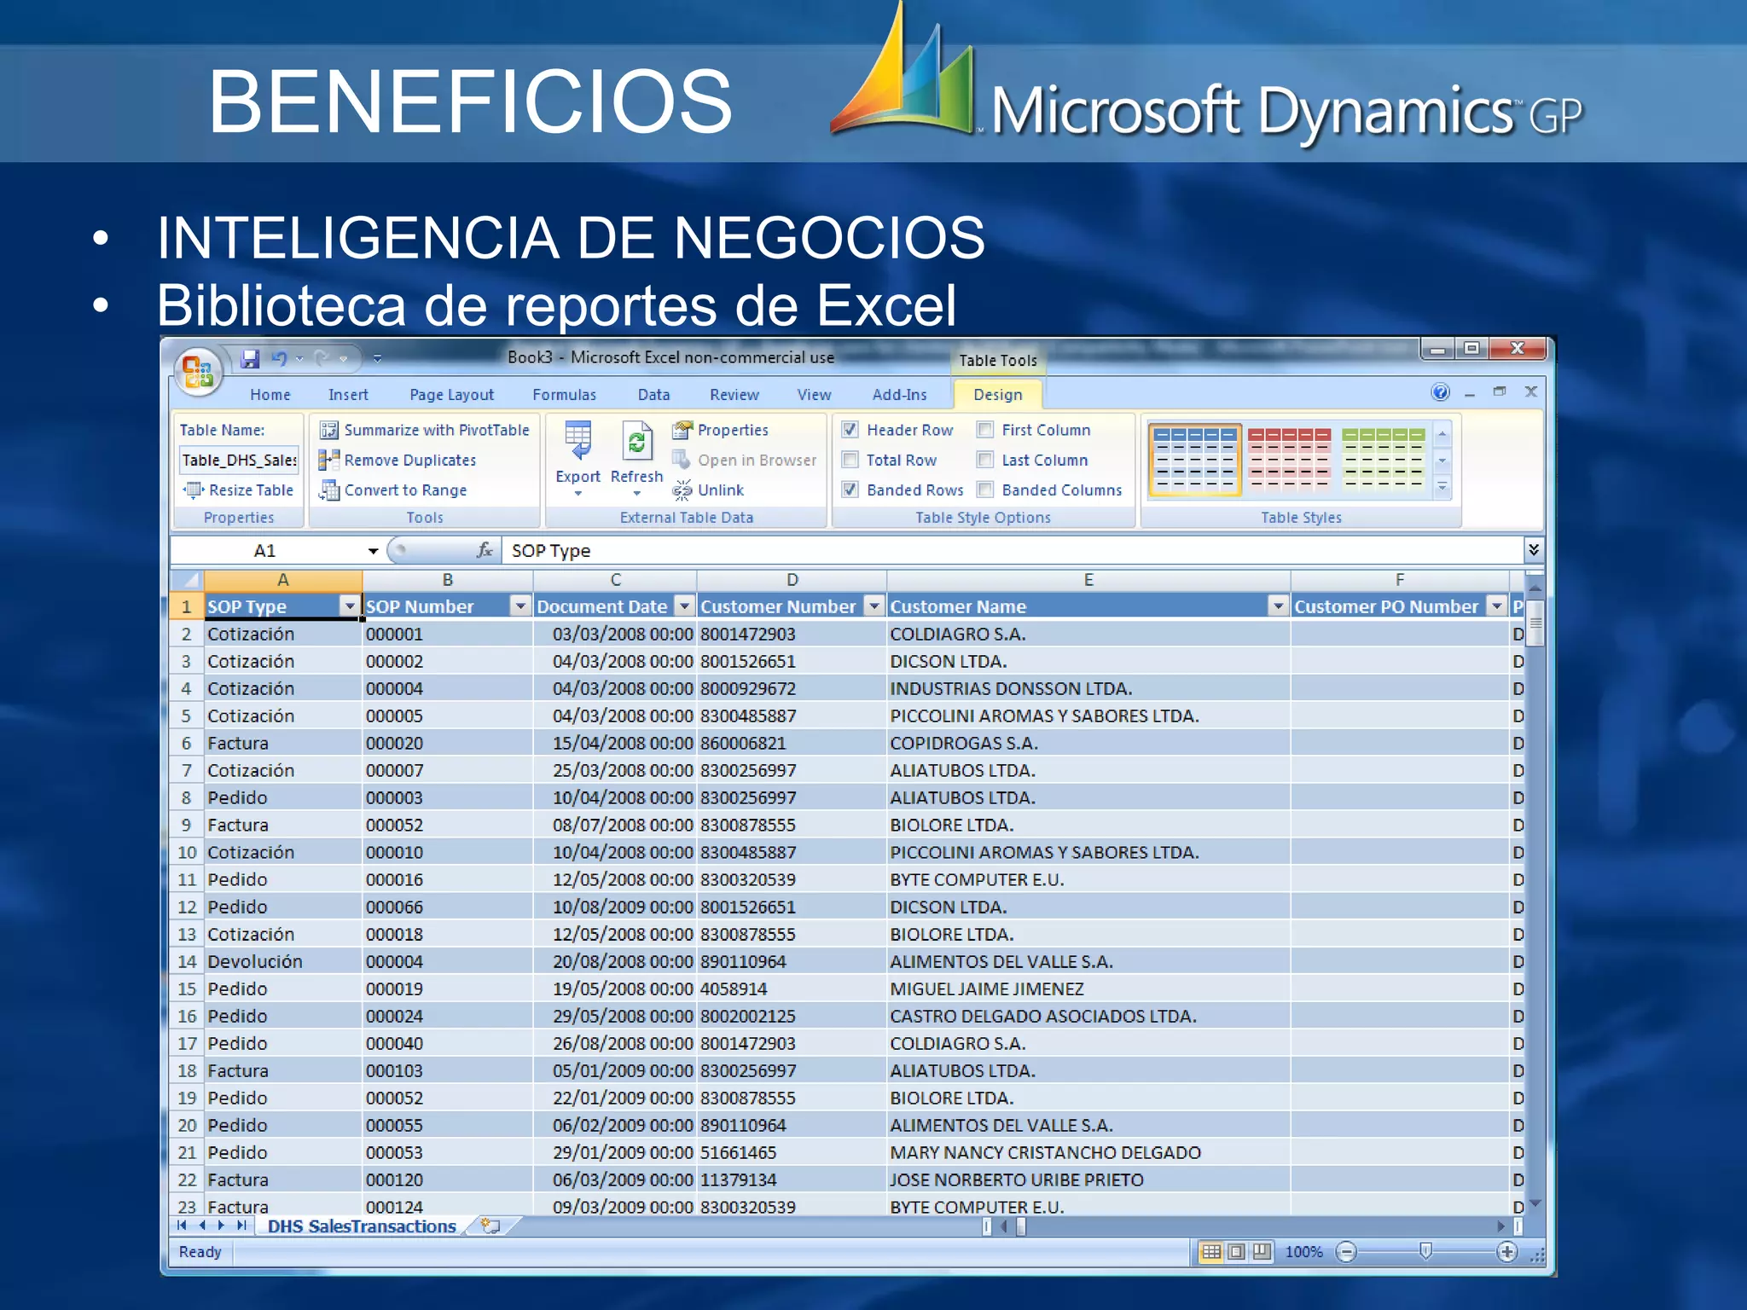Expand the Table Styles gallery More arrow

coord(1442,488)
